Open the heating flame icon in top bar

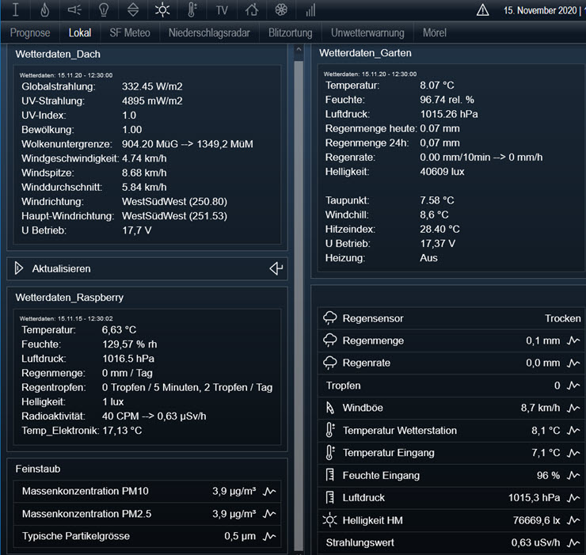pos(44,10)
